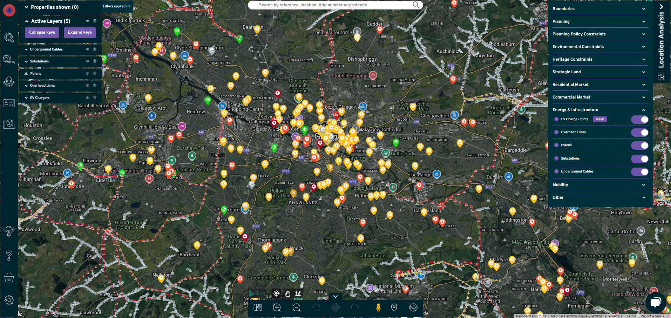Switch off EV Charge Points toggle
The image size is (671, 318).
click(640, 120)
